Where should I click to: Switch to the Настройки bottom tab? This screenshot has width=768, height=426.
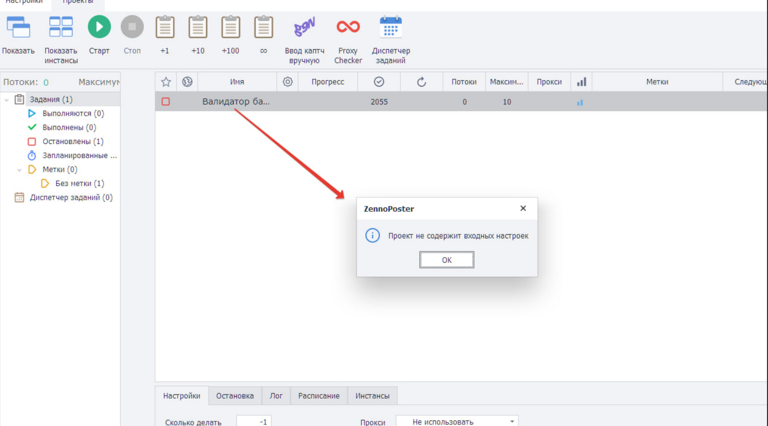[x=182, y=396]
